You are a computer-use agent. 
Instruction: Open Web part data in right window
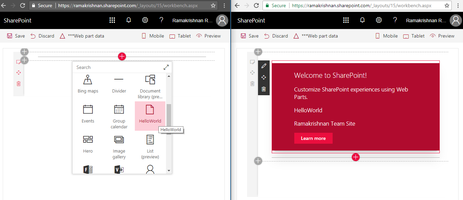point(316,36)
